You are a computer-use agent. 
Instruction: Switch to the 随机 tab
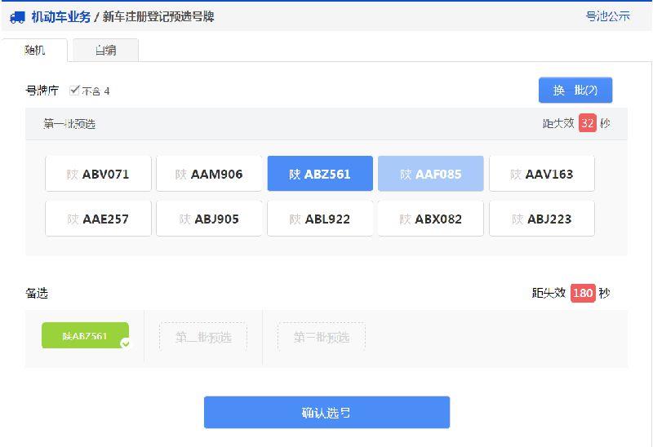tap(34, 51)
